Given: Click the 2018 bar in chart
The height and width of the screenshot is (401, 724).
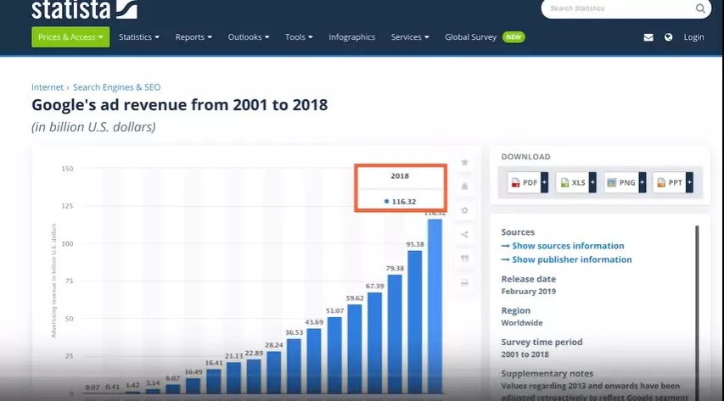Looking at the screenshot, I should click(x=435, y=306).
